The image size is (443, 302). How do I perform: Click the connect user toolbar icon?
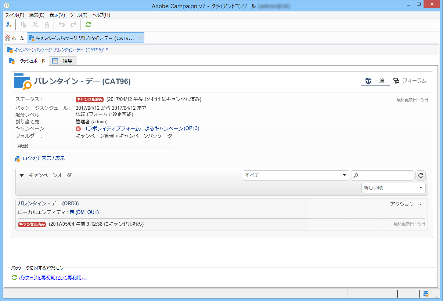pyautogui.click(x=9, y=25)
